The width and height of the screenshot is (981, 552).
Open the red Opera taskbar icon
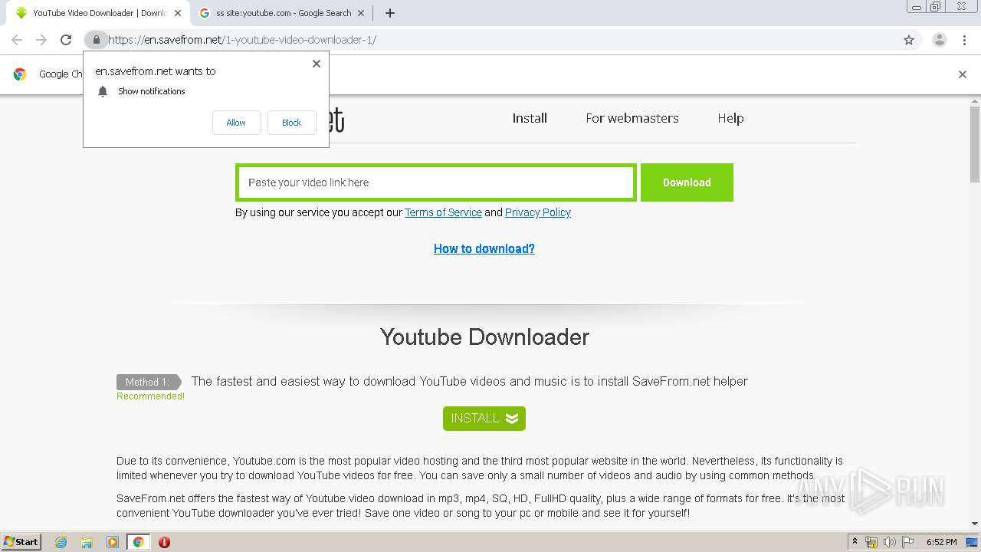(164, 542)
